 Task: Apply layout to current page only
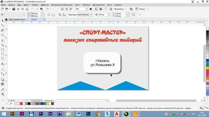pos(64,15)
